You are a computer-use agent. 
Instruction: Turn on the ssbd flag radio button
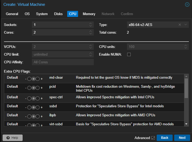point(38,108)
